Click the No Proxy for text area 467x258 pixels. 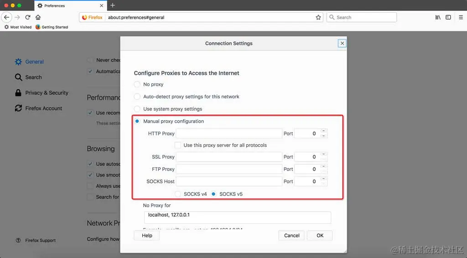click(237, 218)
